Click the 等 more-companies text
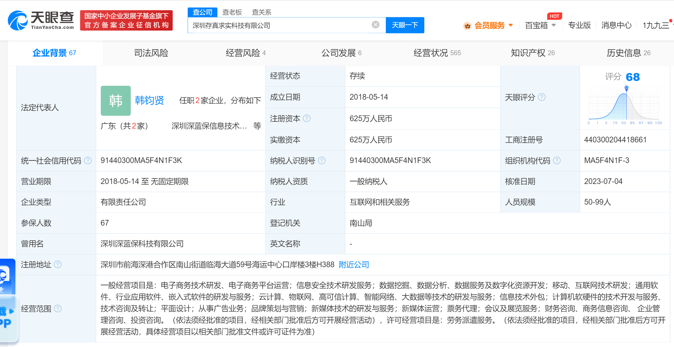 pyautogui.click(x=257, y=126)
